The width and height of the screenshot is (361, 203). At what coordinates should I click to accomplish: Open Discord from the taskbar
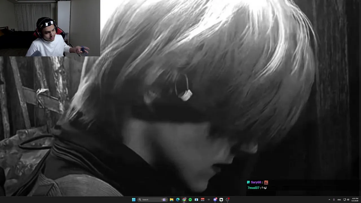215,200
